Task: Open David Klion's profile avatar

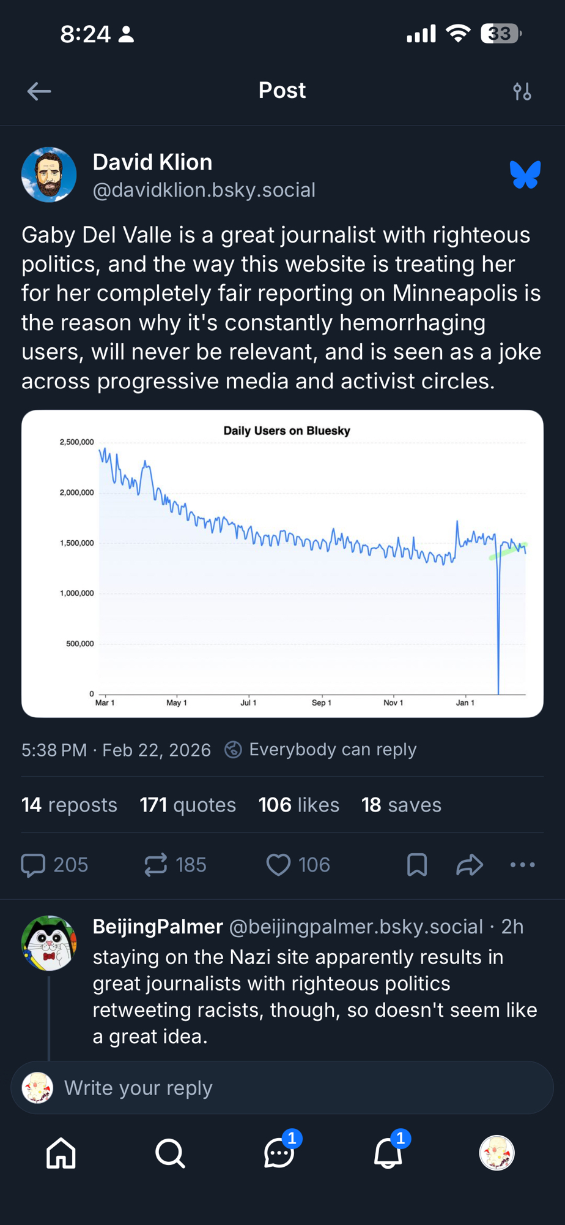Action: pyautogui.click(x=49, y=175)
